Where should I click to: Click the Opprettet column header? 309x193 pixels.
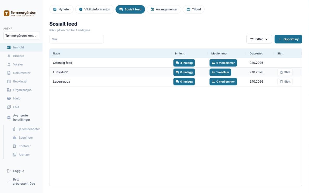(x=256, y=53)
